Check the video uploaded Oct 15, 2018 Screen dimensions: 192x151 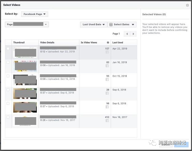8,76
